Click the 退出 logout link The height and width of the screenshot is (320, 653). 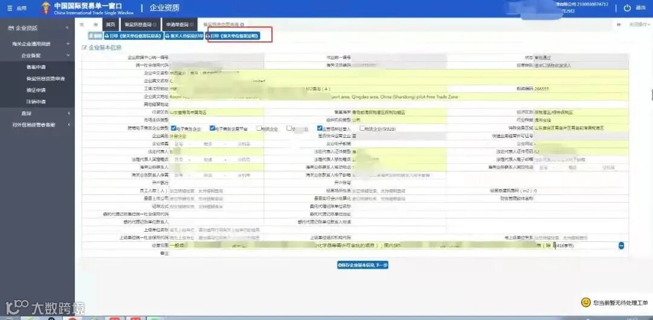640,8
